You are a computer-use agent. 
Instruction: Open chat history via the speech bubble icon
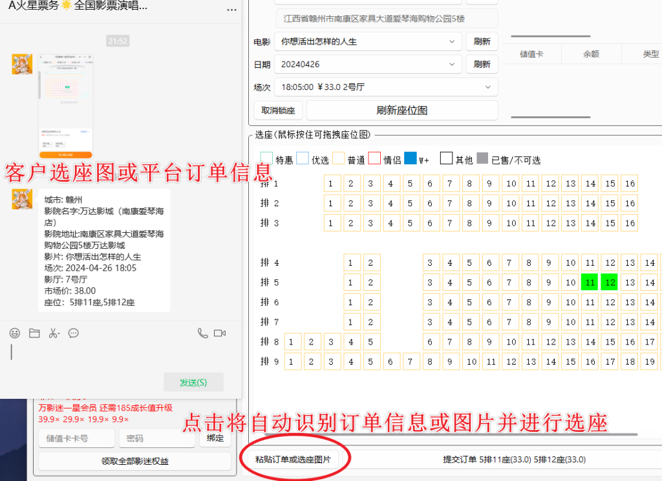pos(73,332)
